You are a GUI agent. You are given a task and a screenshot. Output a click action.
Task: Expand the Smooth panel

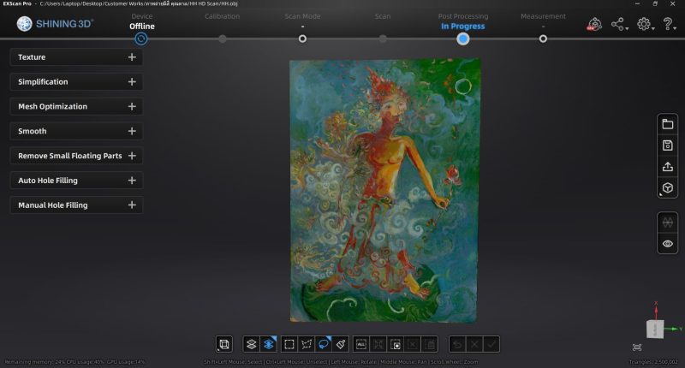pyautogui.click(x=132, y=131)
